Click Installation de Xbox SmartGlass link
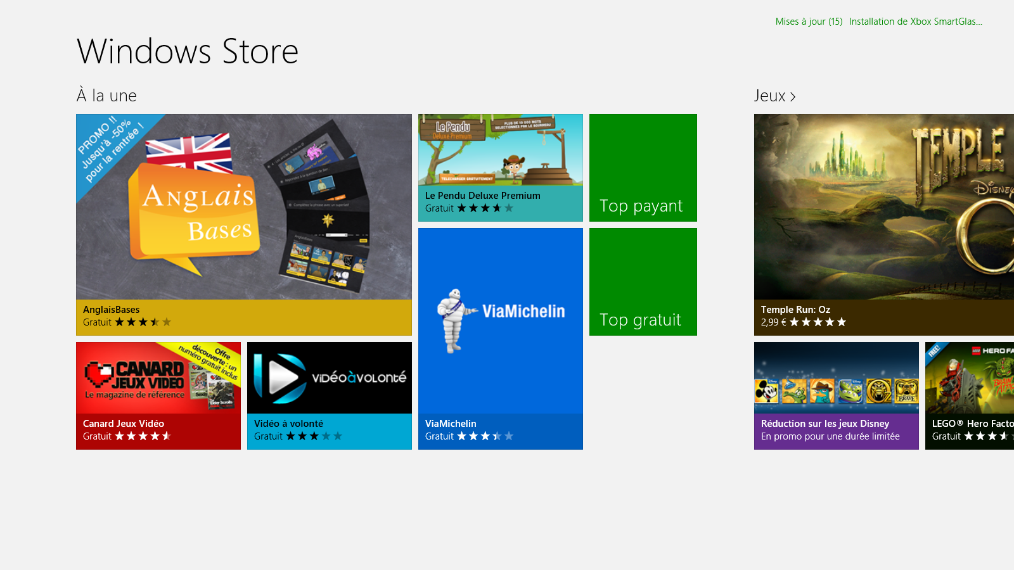The image size is (1014, 570). click(x=916, y=22)
